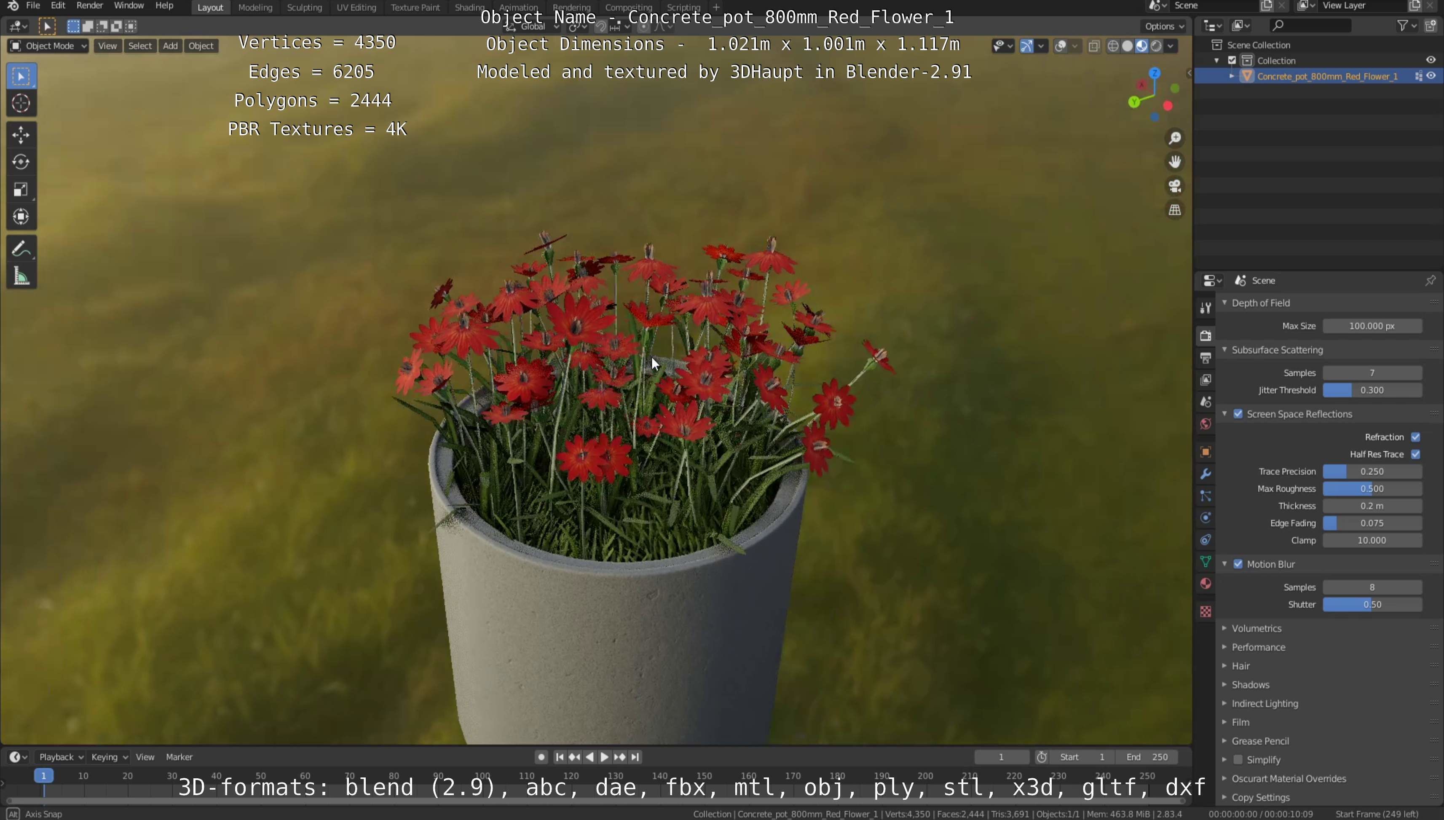Expand the Performance panel
The height and width of the screenshot is (820, 1444).
1224,647
